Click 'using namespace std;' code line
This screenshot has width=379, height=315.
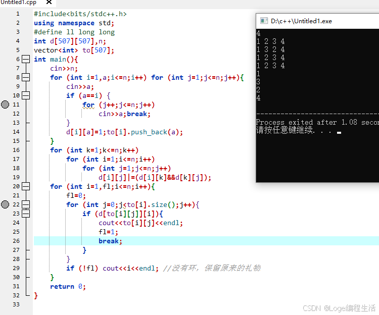(74, 23)
